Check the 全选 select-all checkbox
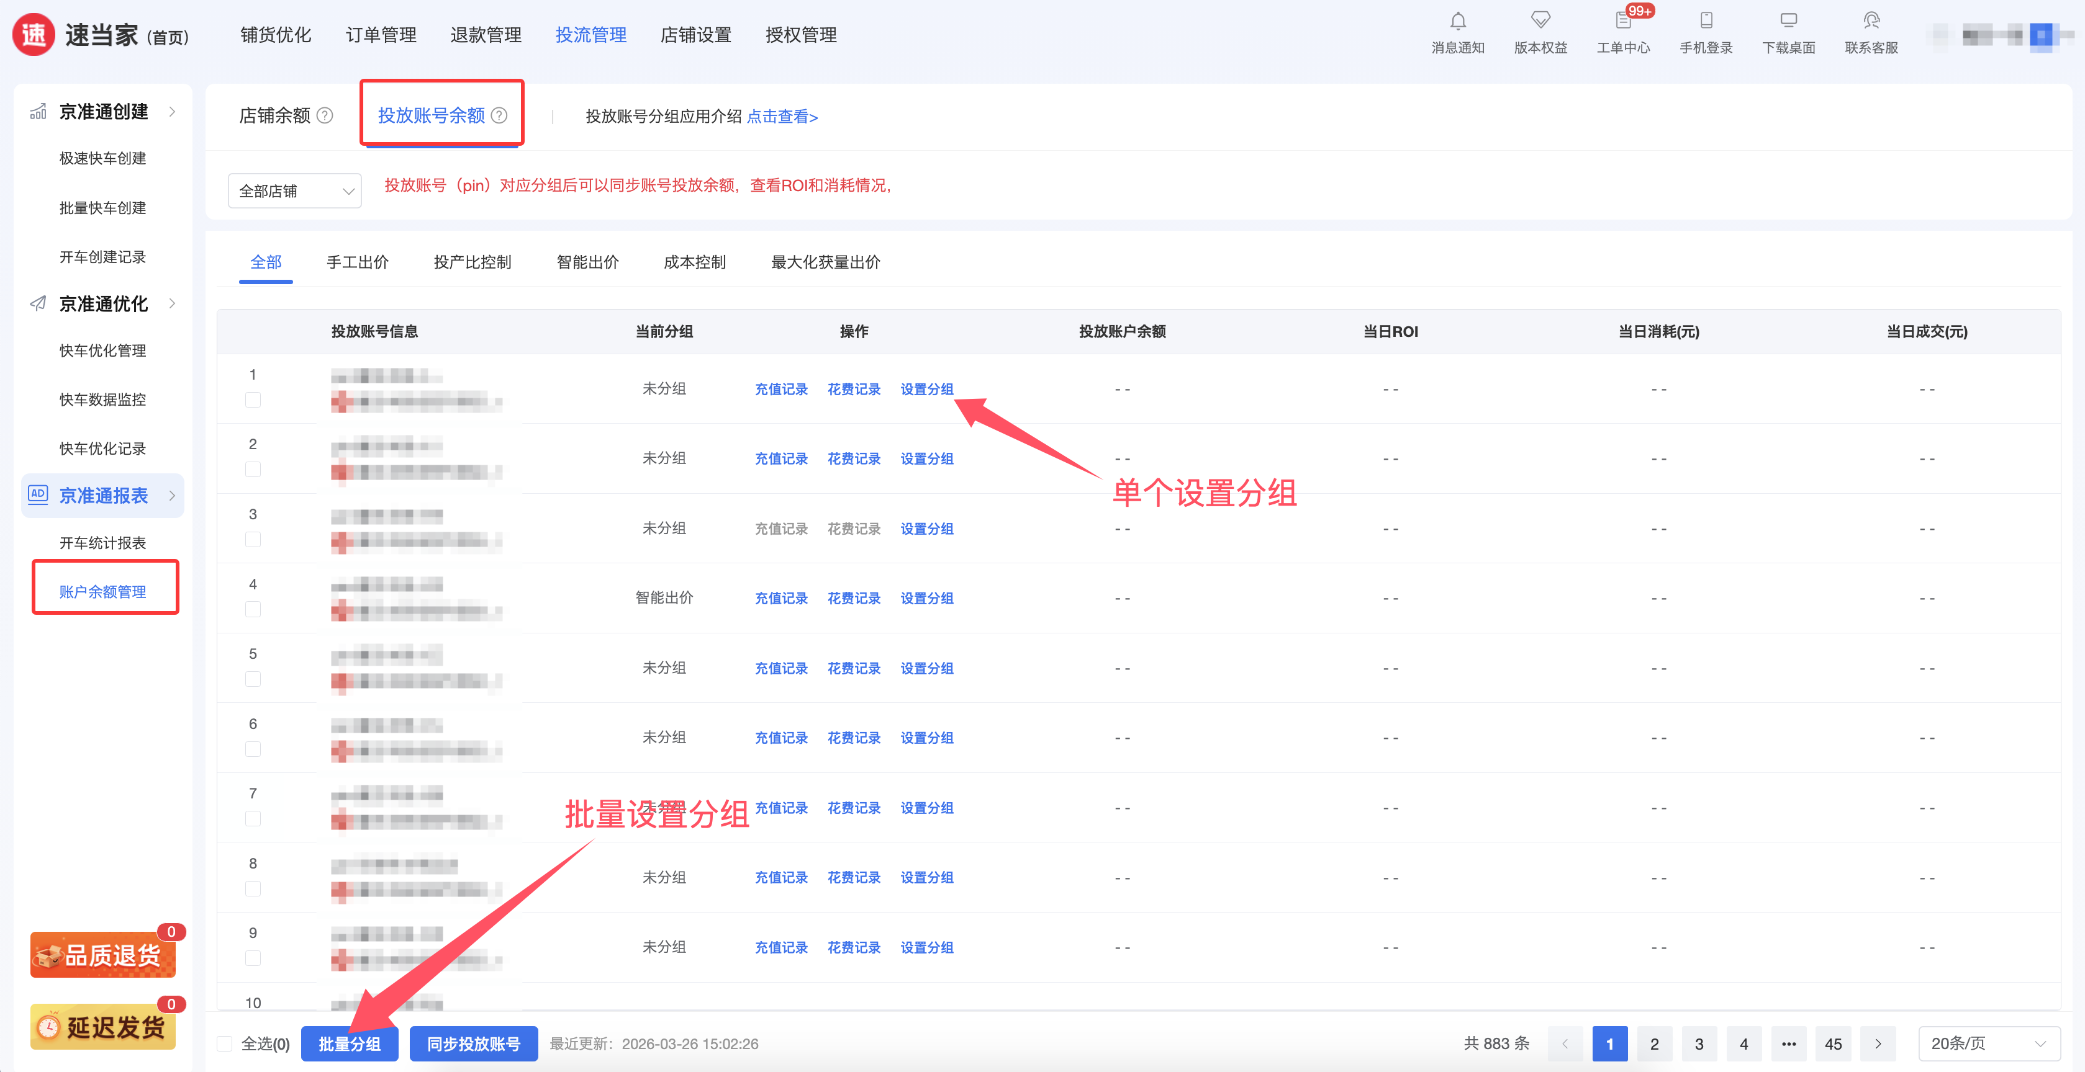This screenshot has height=1072, width=2085. pyautogui.click(x=225, y=1043)
